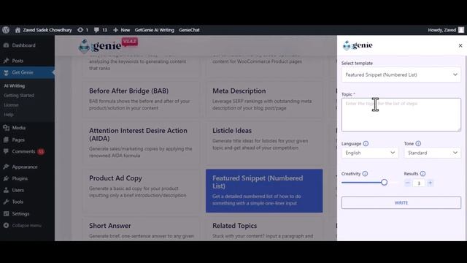Open the Help submenu link

click(x=8, y=115)
